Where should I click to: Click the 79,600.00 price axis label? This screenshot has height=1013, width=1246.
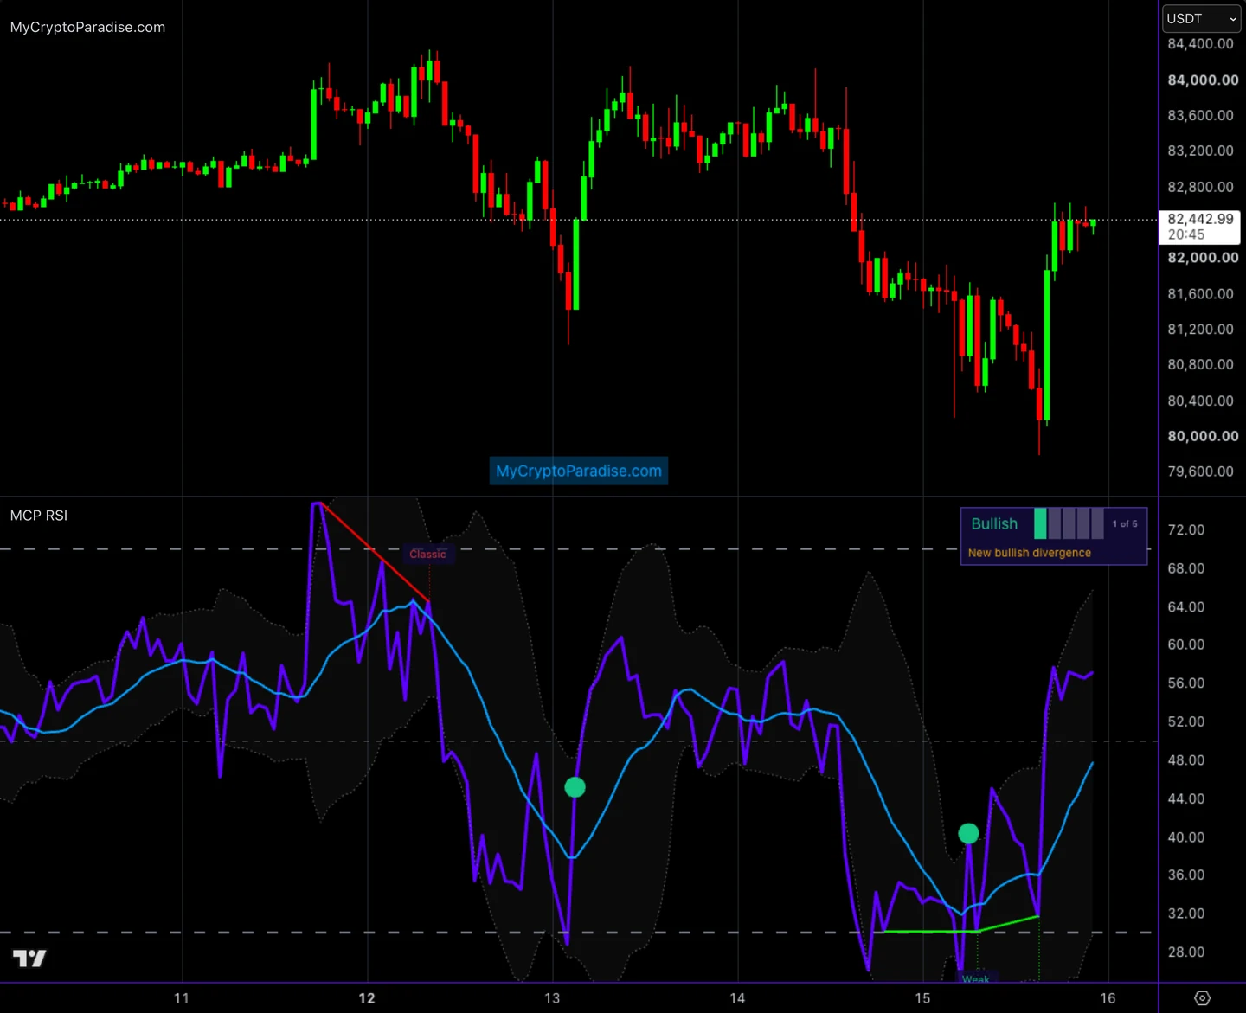pyautogui.click(x=1200, y=471)
